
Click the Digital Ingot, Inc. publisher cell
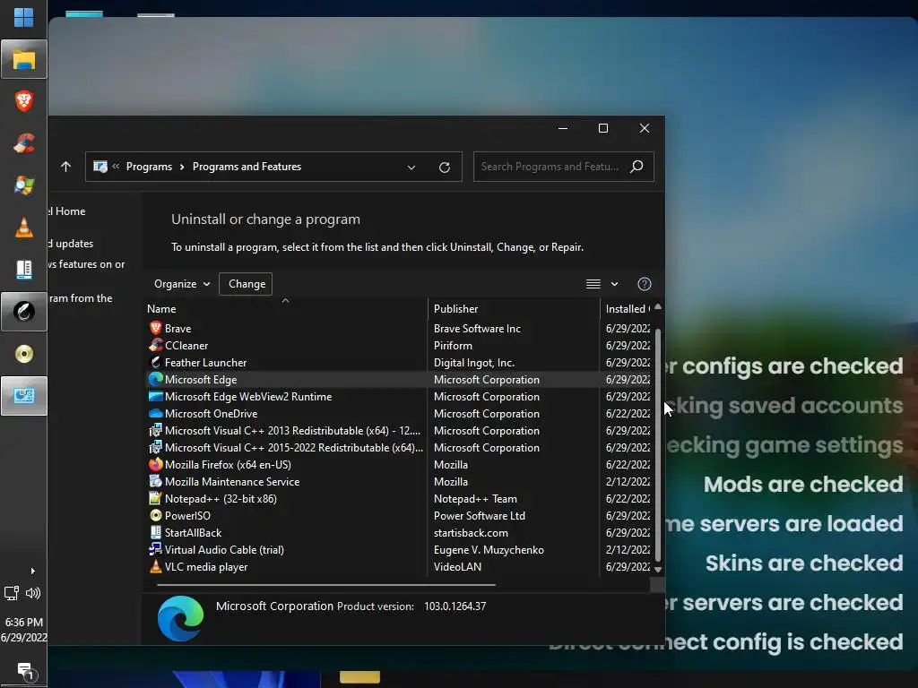point(474,362)
